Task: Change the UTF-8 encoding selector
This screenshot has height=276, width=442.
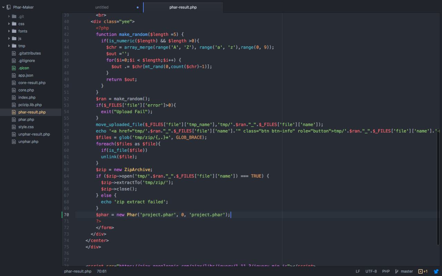Action: click(x=371, y=271)
